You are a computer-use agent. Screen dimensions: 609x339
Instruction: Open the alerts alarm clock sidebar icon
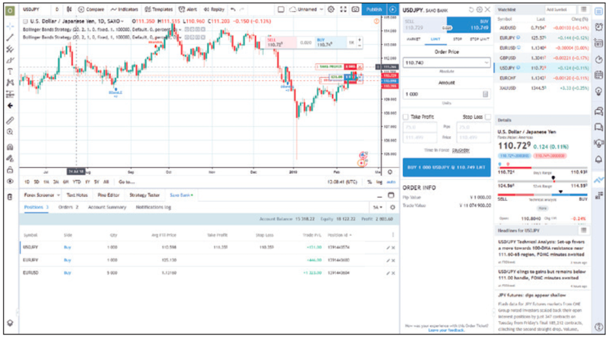tap(599, 27)
